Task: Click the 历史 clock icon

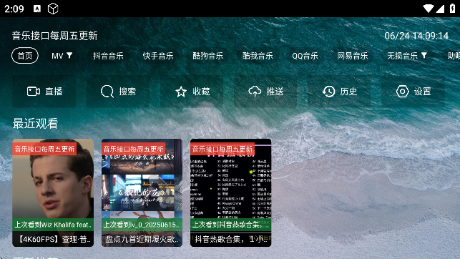Action: coord(328,92)
